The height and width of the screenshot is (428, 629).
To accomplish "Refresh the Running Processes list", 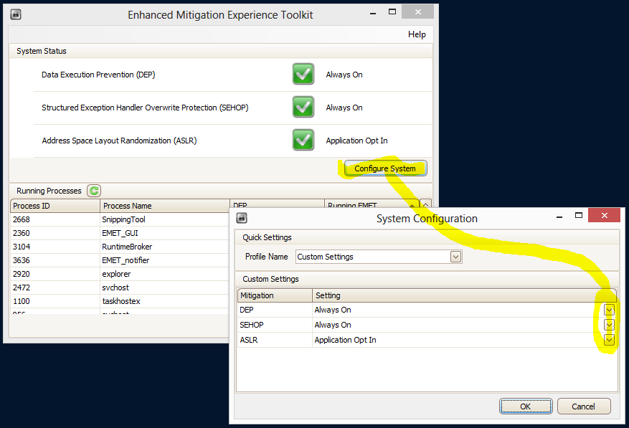I will 94,191.
